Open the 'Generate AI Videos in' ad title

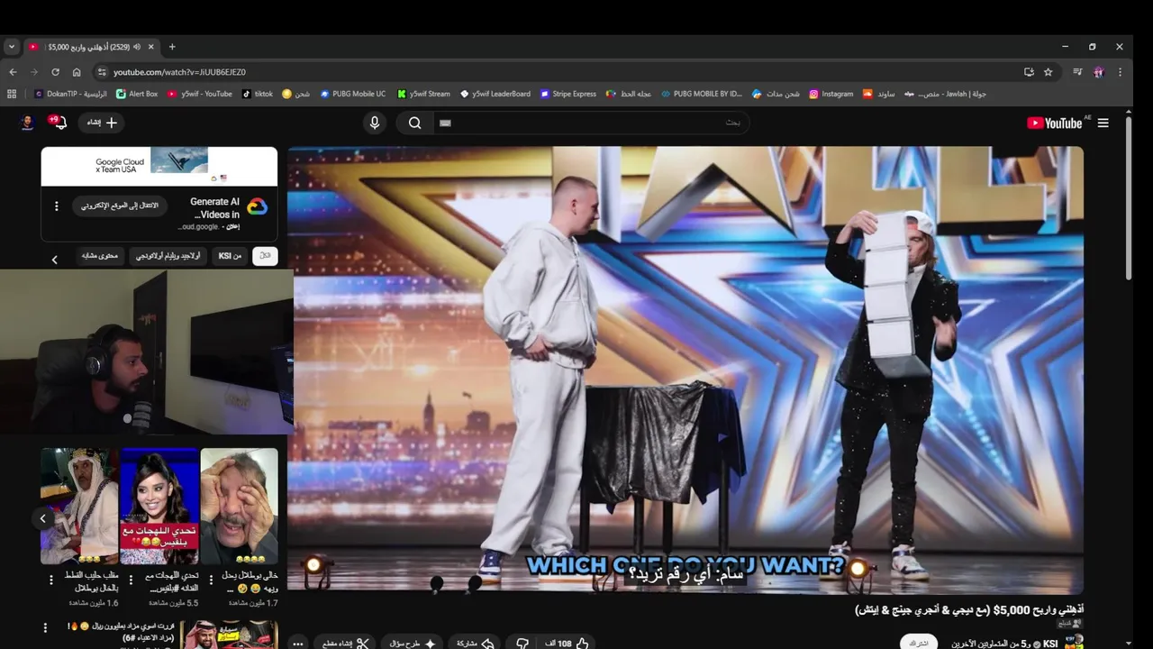point(214,208)
